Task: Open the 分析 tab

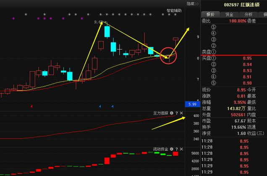Action: (249, 14)
